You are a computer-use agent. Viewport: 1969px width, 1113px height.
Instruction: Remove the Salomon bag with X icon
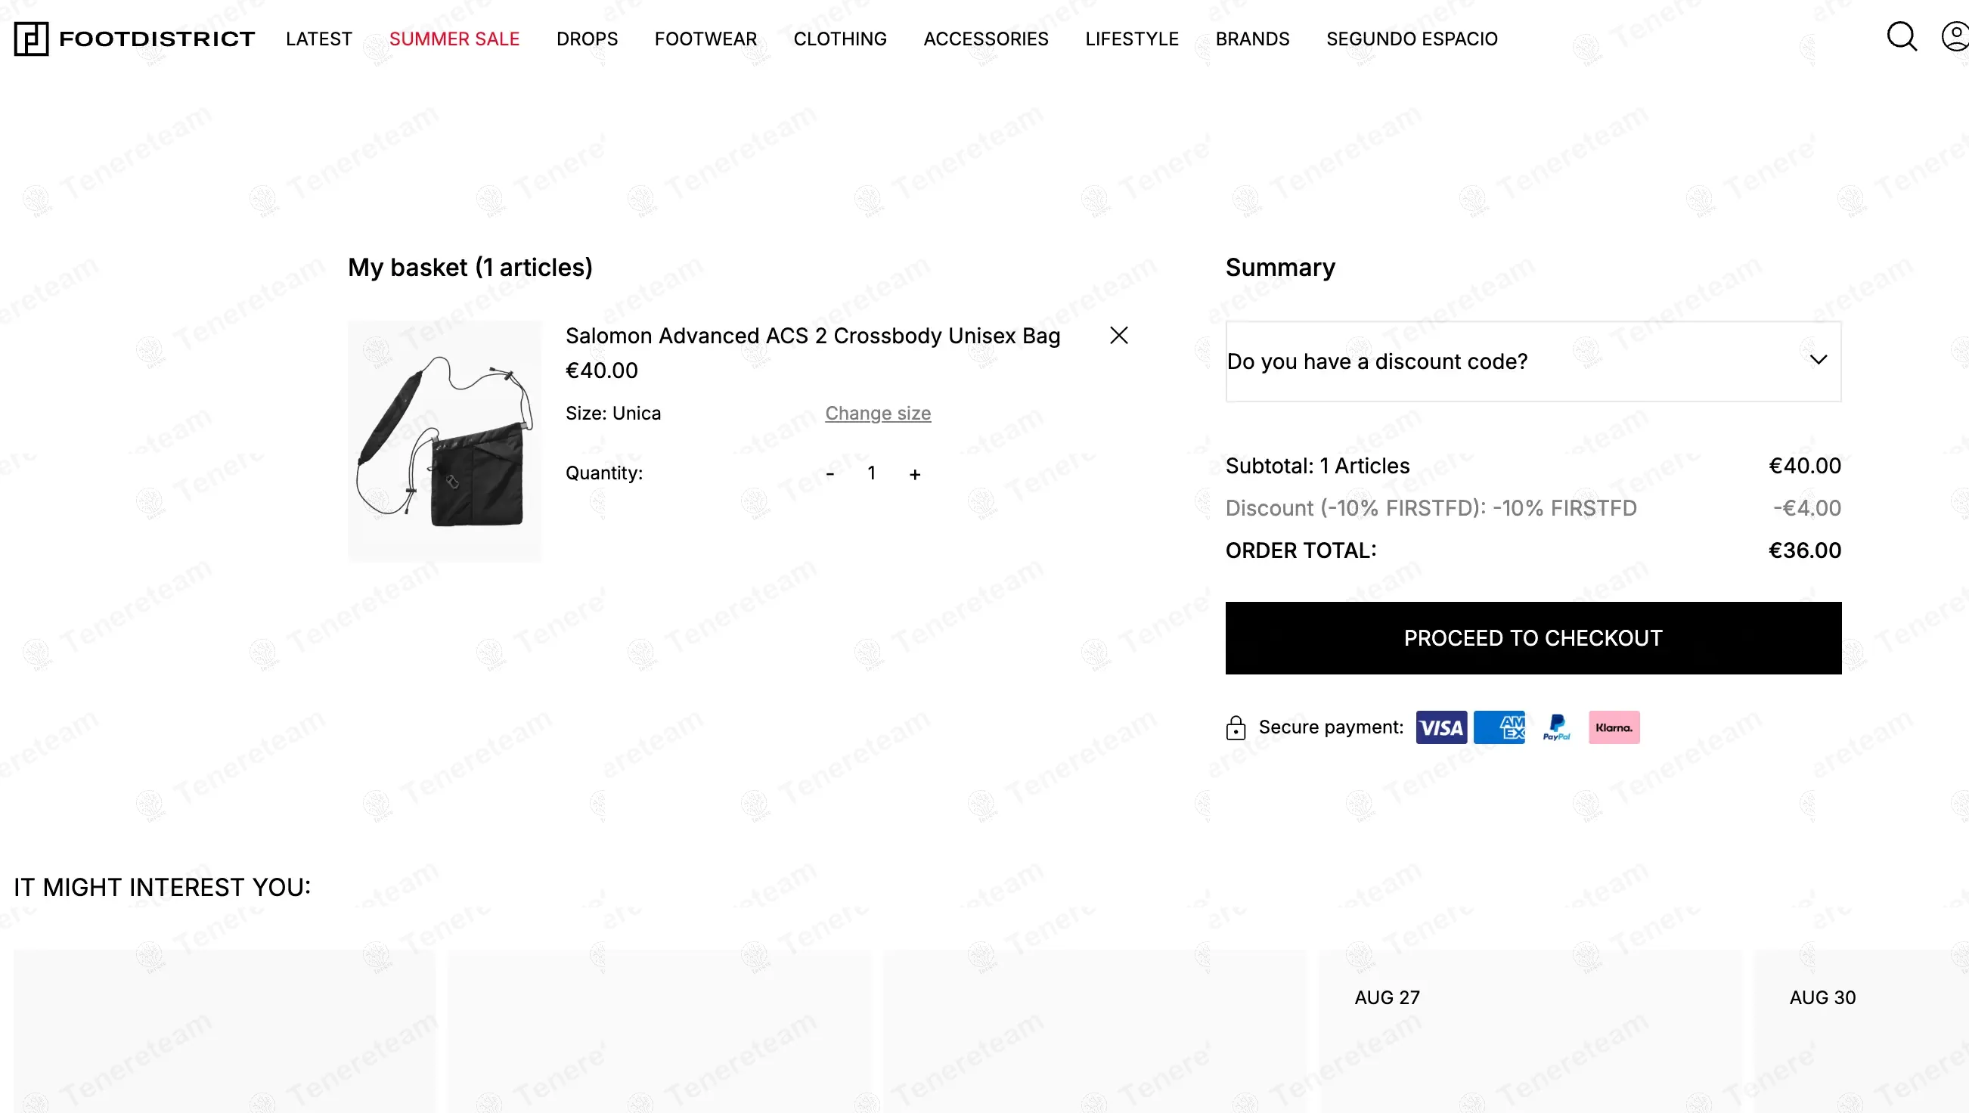pos(1118,336)
